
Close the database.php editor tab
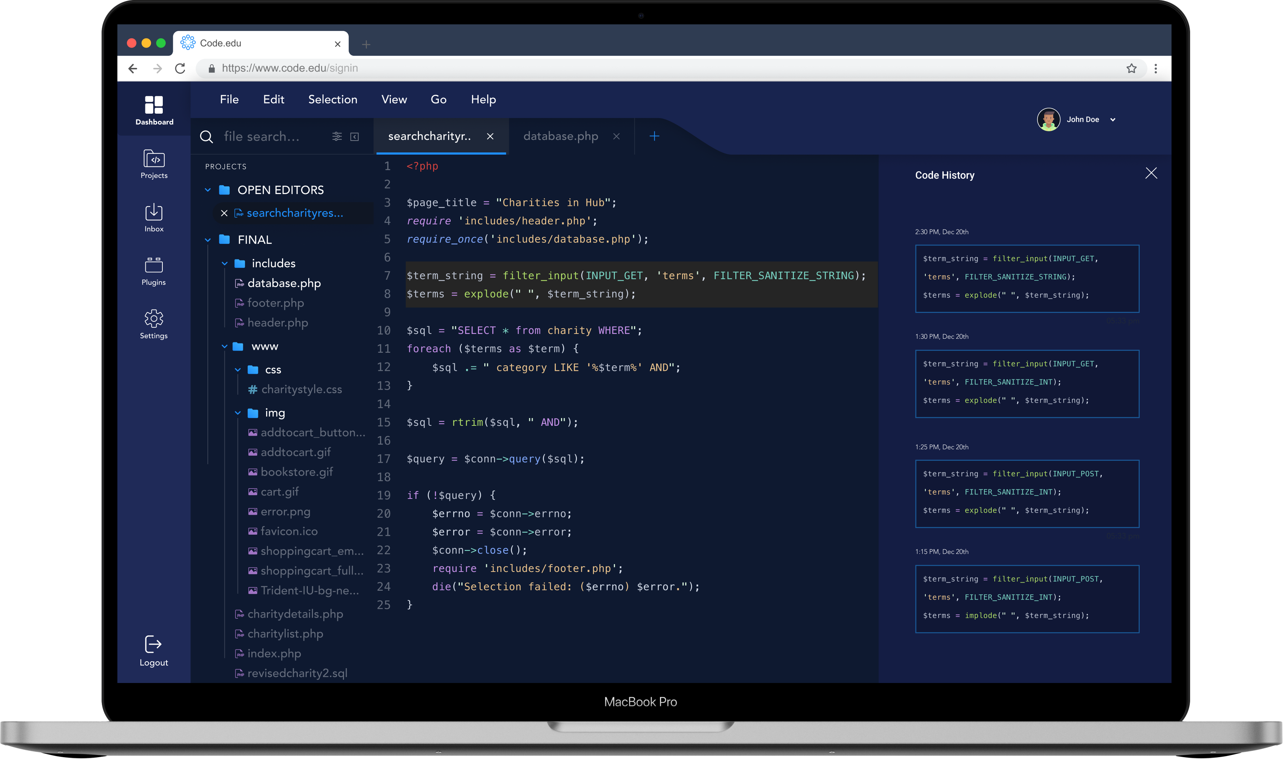click(616, 136)
